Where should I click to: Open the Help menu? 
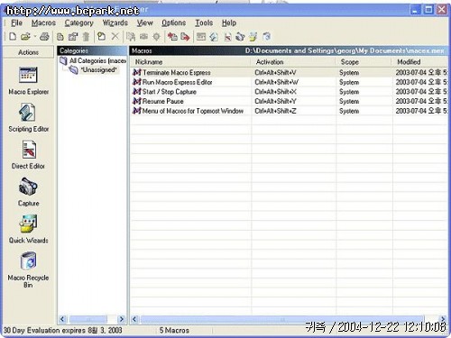(229, 23)
